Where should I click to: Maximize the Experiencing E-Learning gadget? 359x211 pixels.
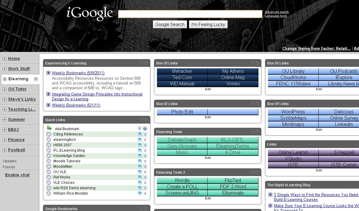(x=146, y=63)
